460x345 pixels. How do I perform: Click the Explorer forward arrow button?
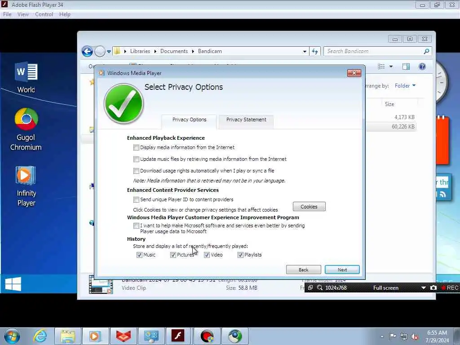click(100, 51)
